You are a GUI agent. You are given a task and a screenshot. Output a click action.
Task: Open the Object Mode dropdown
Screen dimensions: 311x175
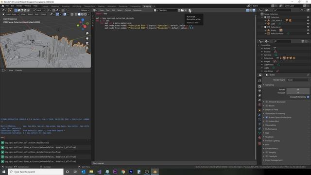click(11, 14)
